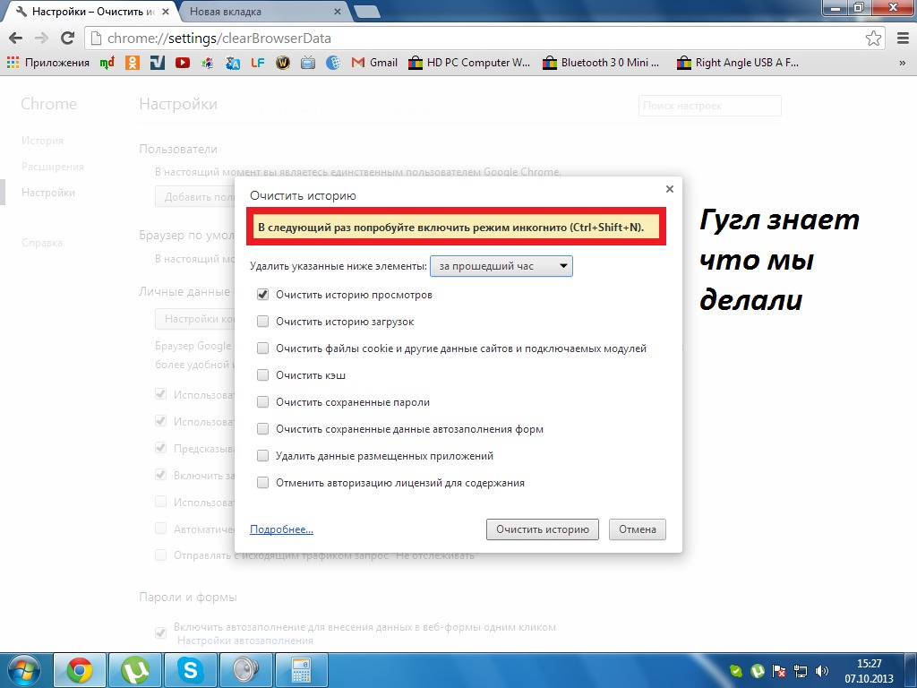Open the Right Angle USB A F... bookmark
917x688 pixels.
coord(738,63)
